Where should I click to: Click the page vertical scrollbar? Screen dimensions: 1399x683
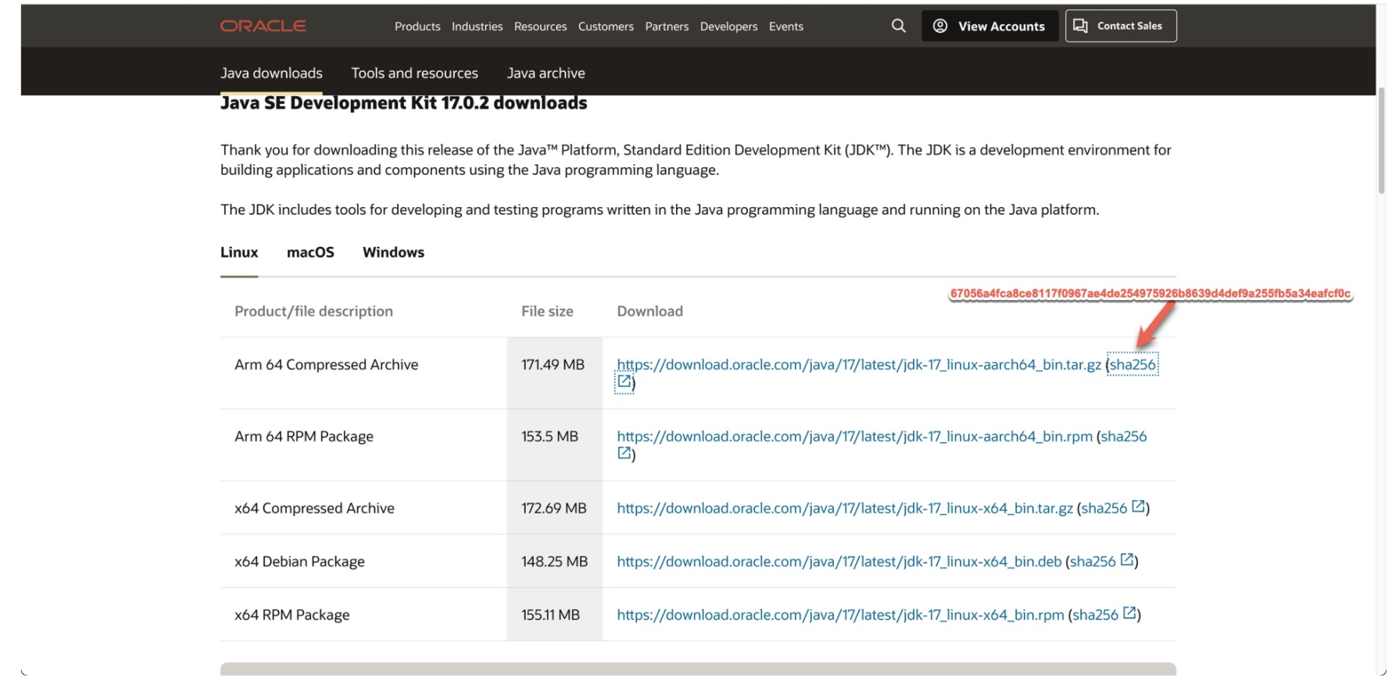(1381, 141)
